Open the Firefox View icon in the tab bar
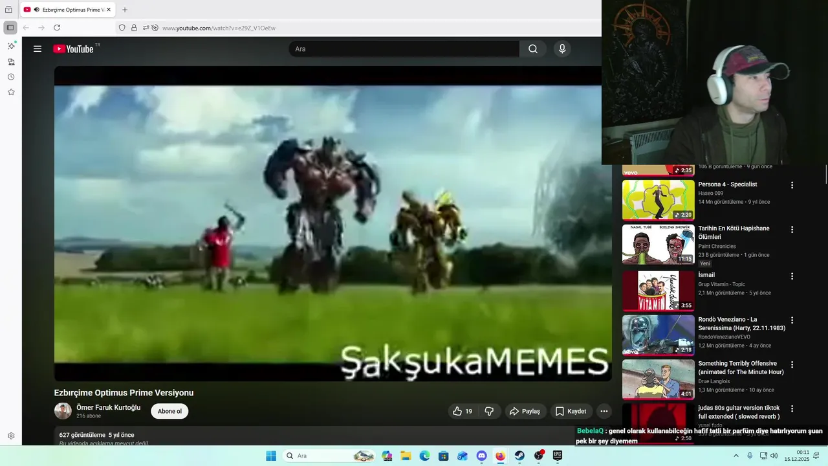This screenshot has height=466, width=828. (x=9, y=10)
